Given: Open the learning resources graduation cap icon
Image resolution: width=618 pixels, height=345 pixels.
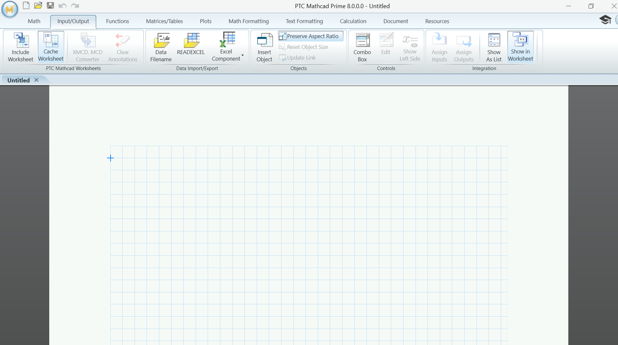Looking at the screenshot, I should click(x=605, y=20).
